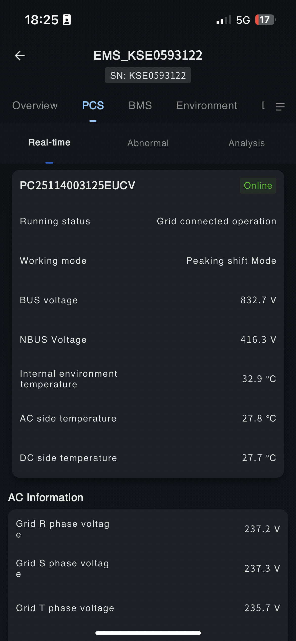Viewport: 296px width, 641px height.
Task: Tap the ID card icon beside clock
Action: (x=67, y=20)
